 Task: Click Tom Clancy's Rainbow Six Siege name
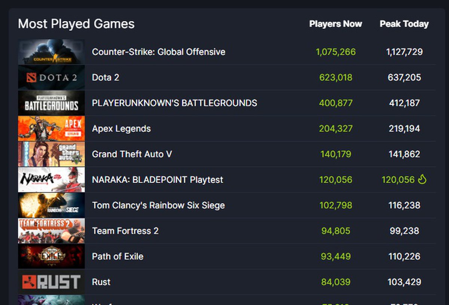158,205
